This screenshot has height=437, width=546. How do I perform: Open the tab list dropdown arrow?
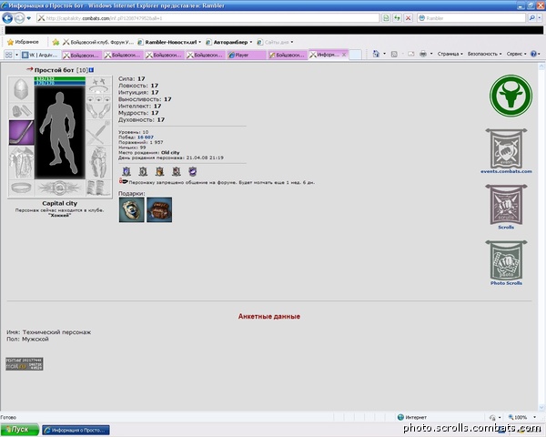pyautogui.click(x=16, y=55)
